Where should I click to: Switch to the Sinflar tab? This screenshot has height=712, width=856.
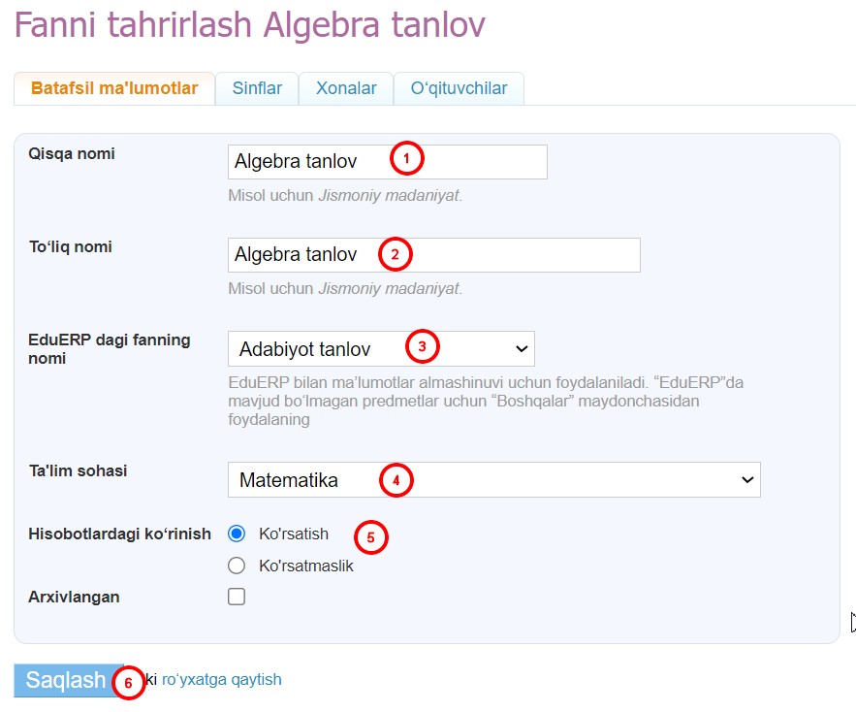coord(257,88)
